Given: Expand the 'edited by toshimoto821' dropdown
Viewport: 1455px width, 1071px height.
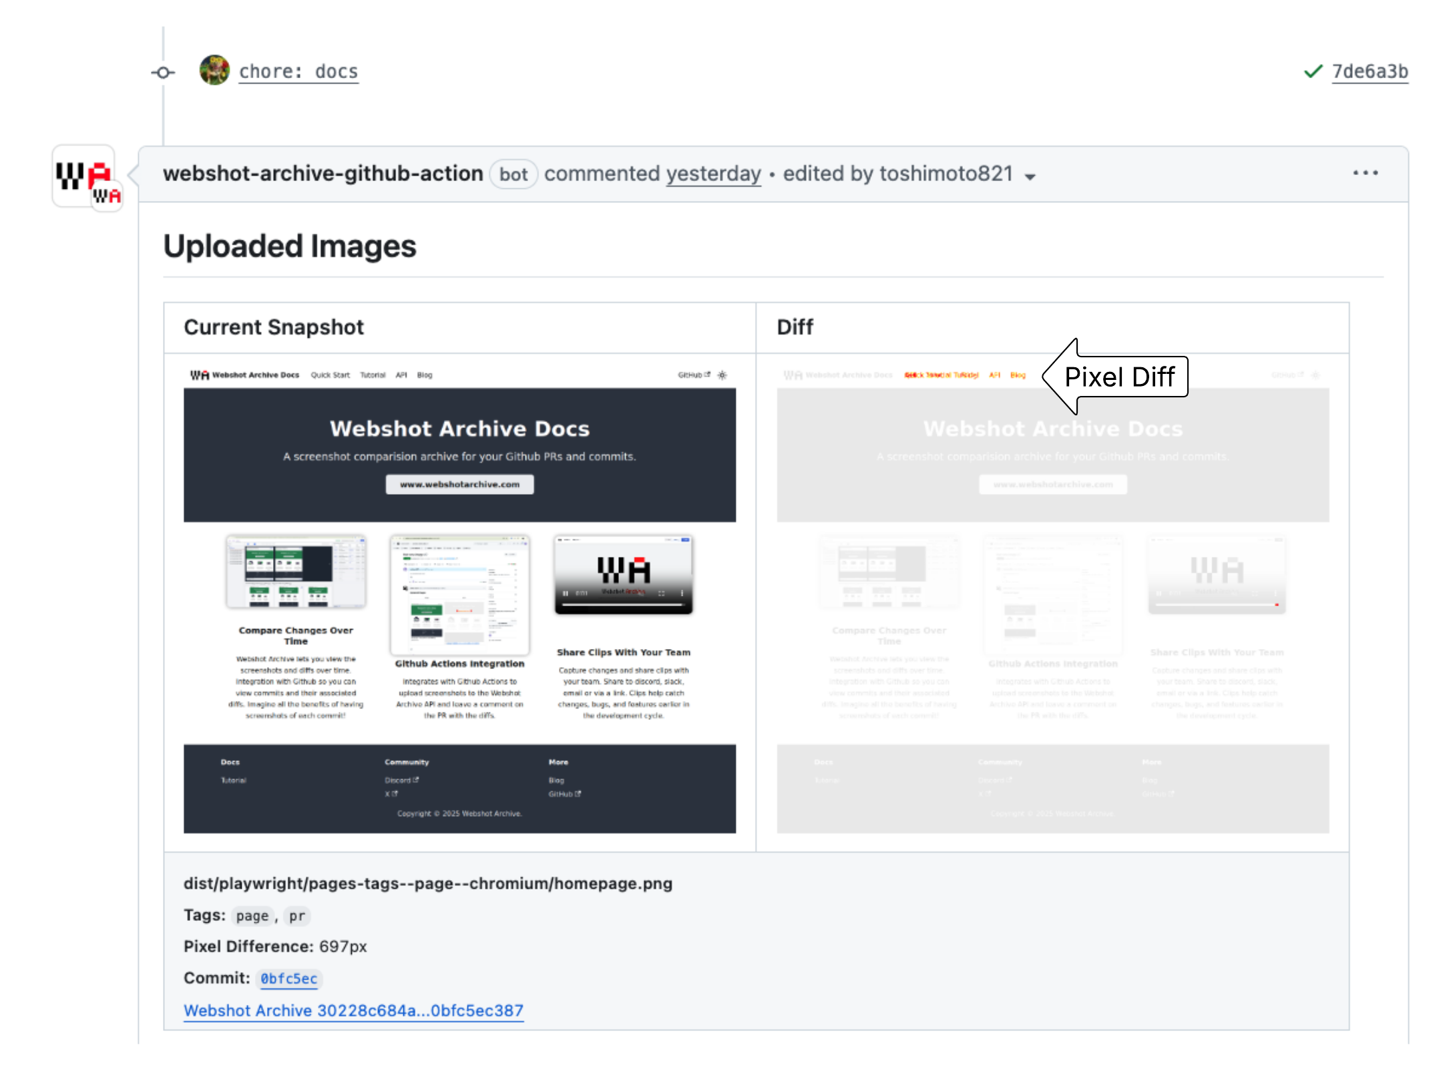Looking at the screenshot, I should [1030, 176].
